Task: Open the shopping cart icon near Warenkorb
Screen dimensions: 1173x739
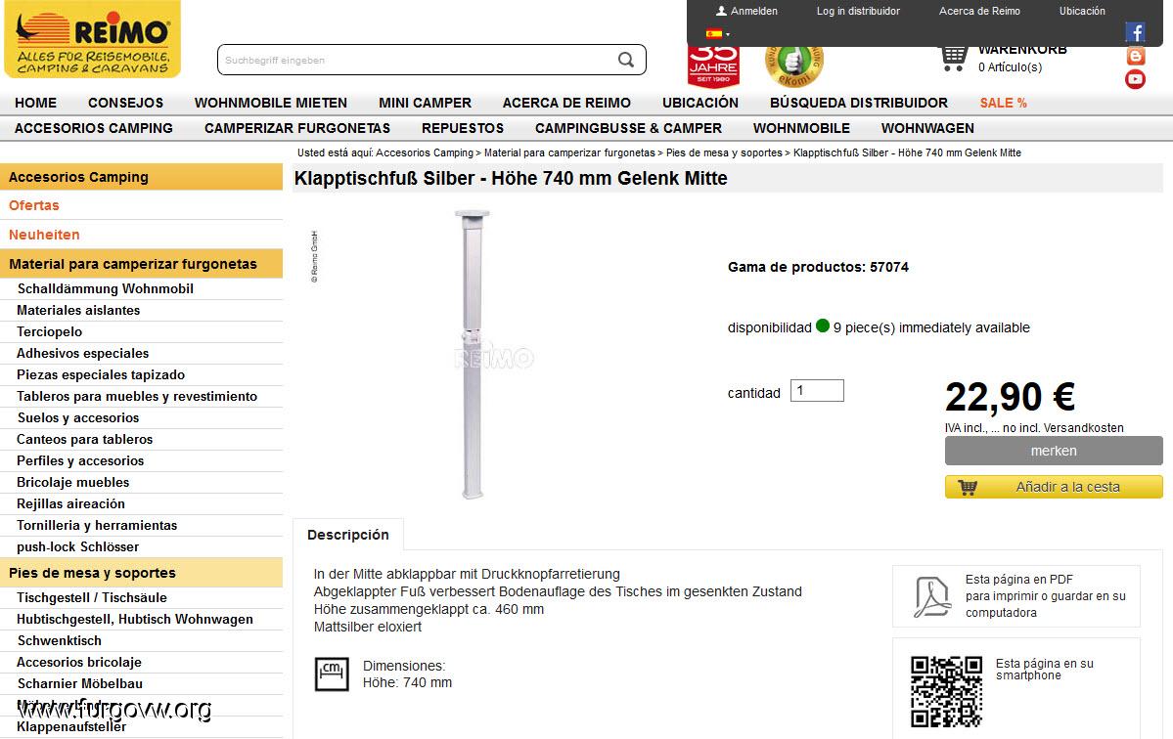Action: point(953,59)
